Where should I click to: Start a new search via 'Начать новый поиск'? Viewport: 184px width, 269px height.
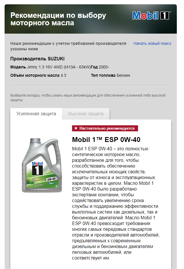click(x=152, y=43)
